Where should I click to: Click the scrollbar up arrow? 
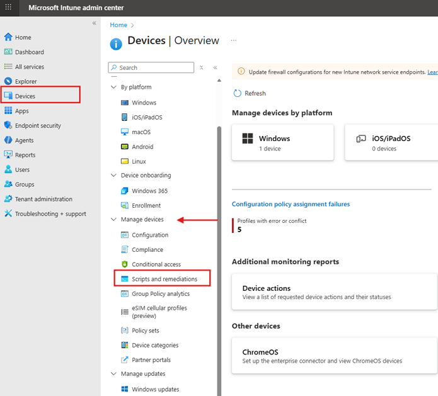click(219, 81)
